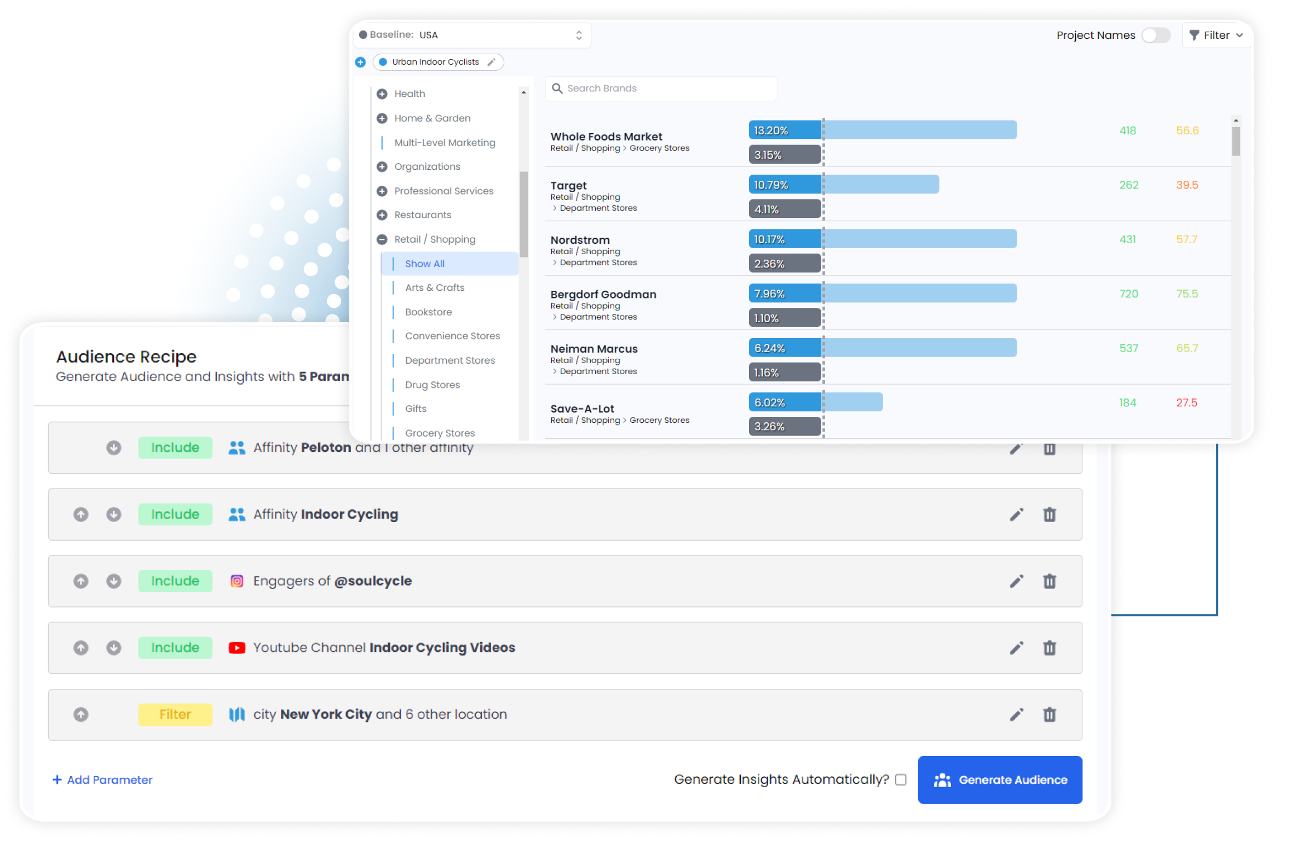Delete the Youtube Channel parameter
The height and width of the screenshot is (860, 1291).
[1048, 648]
